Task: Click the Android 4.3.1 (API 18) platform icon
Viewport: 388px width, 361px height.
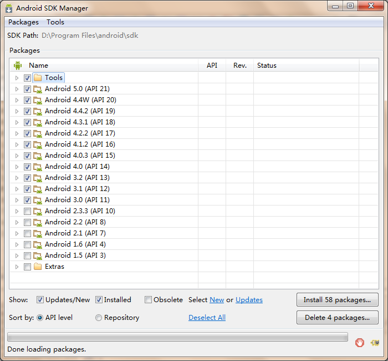Action: click(38, 123)
